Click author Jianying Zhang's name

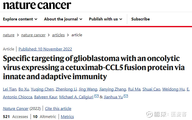point(112,89)
